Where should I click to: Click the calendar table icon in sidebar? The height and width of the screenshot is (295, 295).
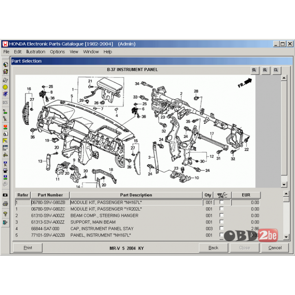[5, 148]
